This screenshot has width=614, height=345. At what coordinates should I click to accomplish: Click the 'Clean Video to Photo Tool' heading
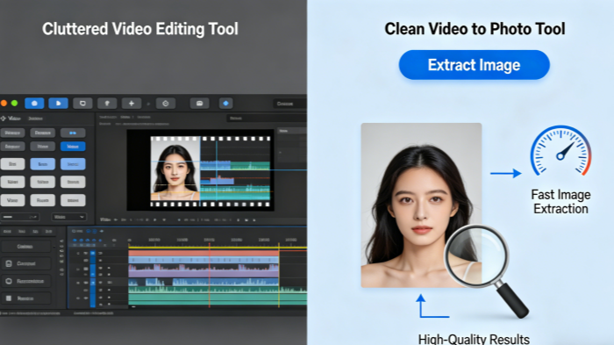[x=475, y=29]
